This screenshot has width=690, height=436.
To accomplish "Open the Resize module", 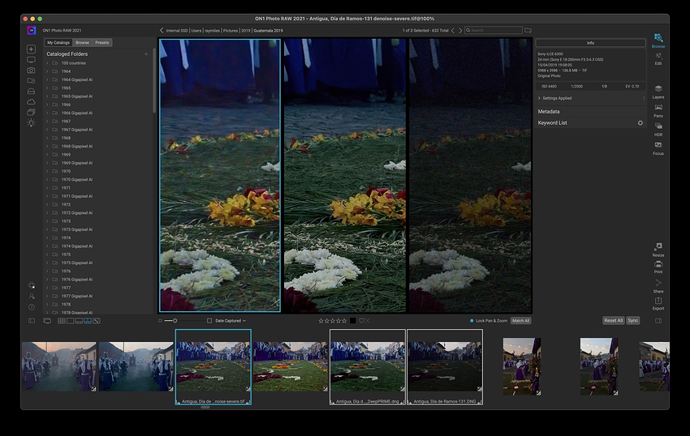I will pyautogui.click(x=658, y=248).
